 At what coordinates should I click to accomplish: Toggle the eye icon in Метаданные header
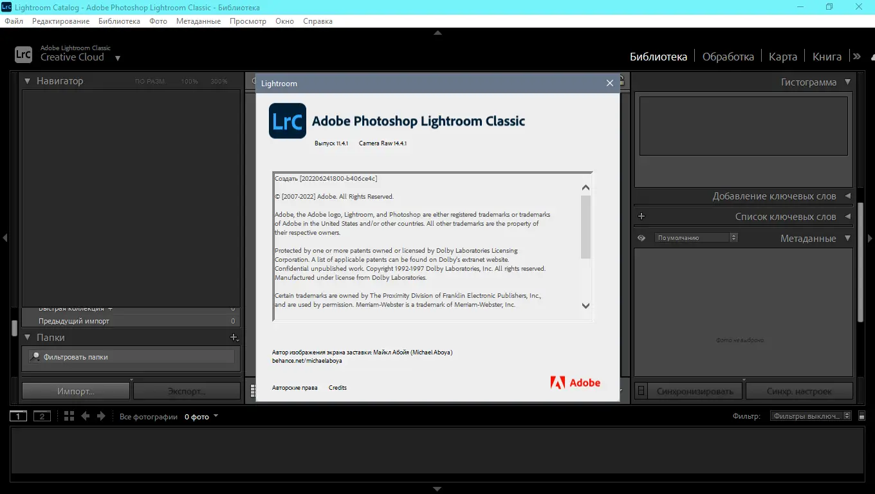(x=641, y=238)
